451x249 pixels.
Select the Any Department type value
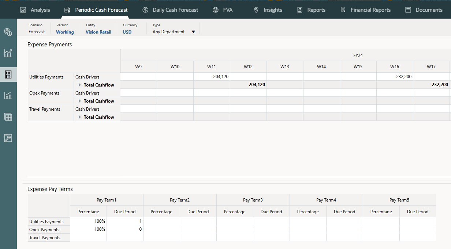click(168, 32)
